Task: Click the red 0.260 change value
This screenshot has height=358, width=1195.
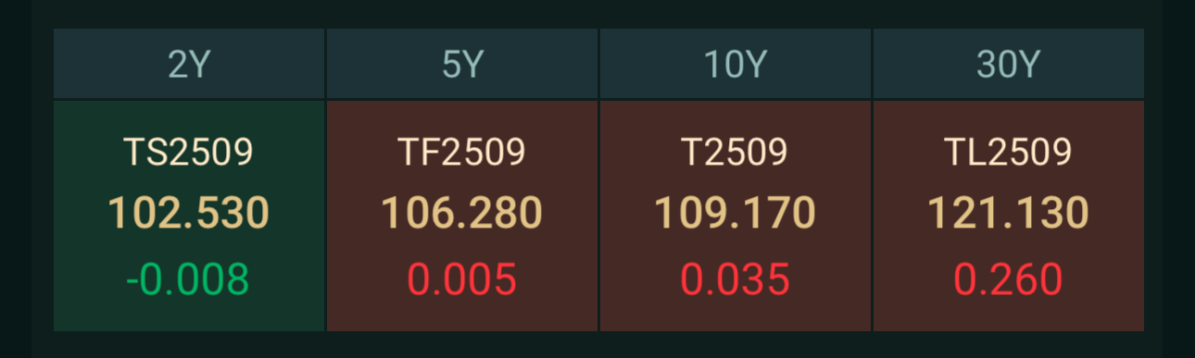Action: 1009,279
